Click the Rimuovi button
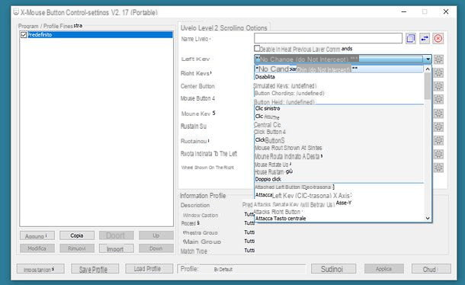 [x=77, y=248]
